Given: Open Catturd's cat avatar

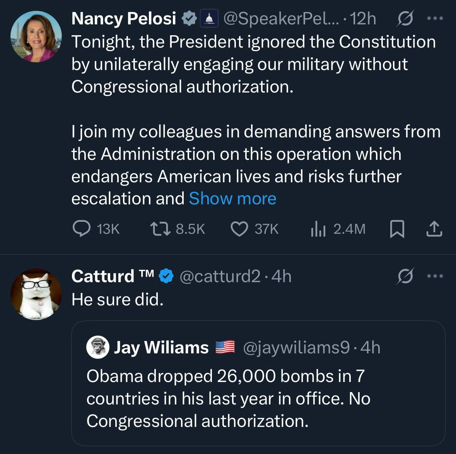Looking at the screenshot, I should click(x=36, y=294).
